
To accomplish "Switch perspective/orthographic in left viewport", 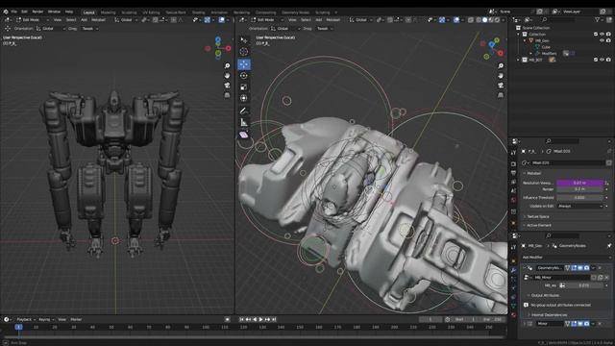I will coord(227,95).
